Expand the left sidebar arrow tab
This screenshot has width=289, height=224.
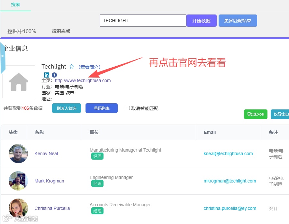[x=3, y=58]
